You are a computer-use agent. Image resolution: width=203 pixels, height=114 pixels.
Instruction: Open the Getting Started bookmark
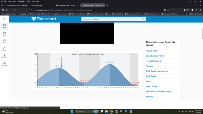[23, 14]
